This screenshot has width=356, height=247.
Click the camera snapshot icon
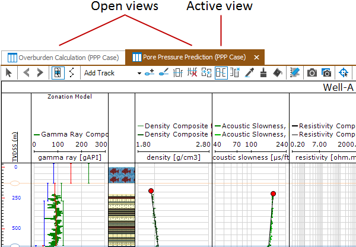311,73
